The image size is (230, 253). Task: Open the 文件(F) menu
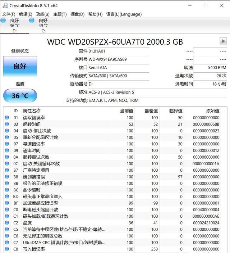click(9, 14)
